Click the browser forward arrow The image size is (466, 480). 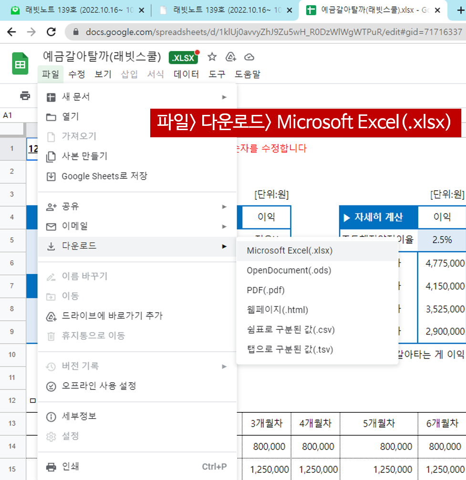pyautogui.click(x=31, y=32)
